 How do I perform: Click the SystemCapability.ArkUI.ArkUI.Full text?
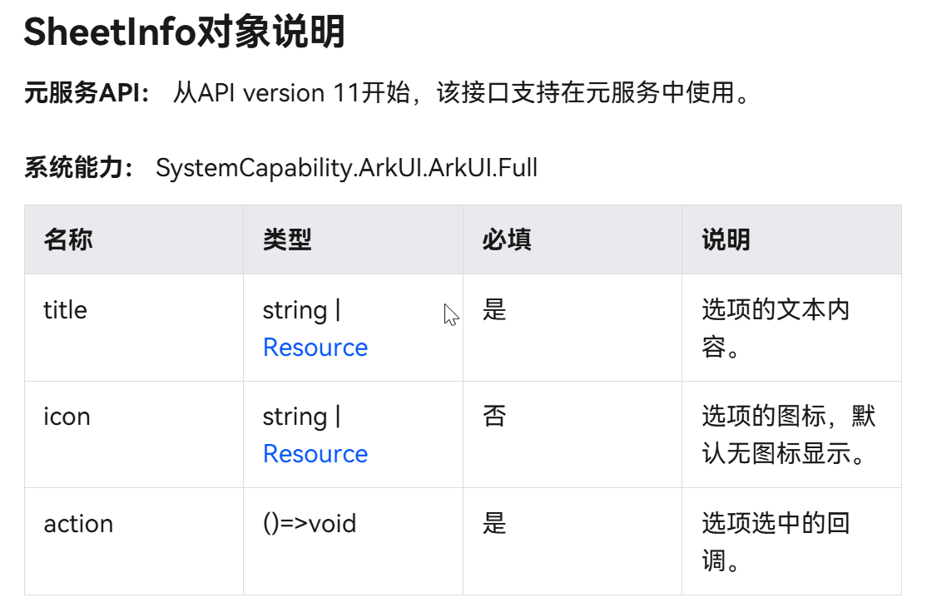pyautogui.click(x=346, y=168)
